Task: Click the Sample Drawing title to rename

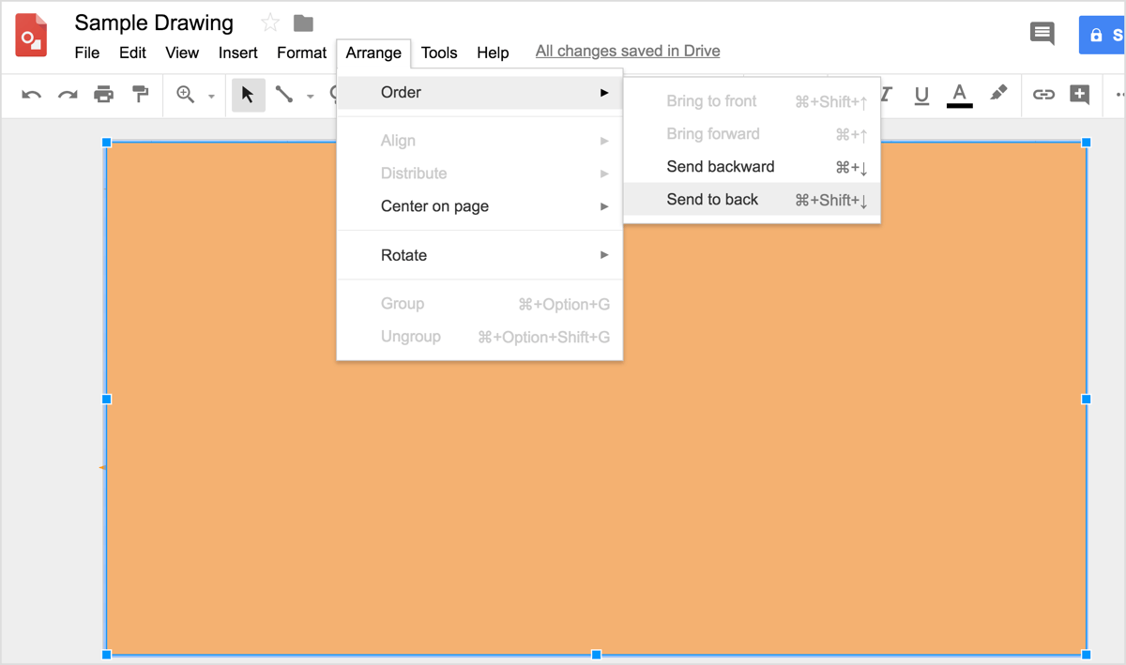Action: [x=154, y=23]
